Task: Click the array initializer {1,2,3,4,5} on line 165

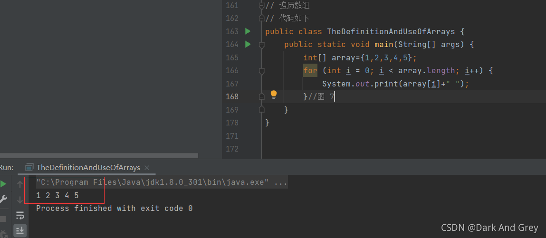Action: coord(386,57)
